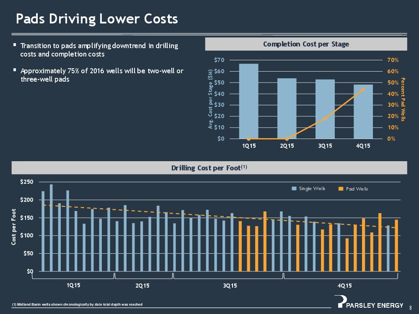The width and height of the screenshot is (419, 314).
Task: Click the '3Q15' label under the drilling chart
Action: (x=230, y=286)
